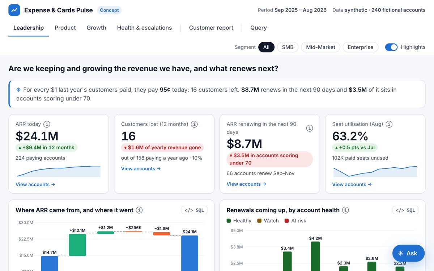
Task: Click the sparkle icon in the summary banner
Action: coord(18,90)
